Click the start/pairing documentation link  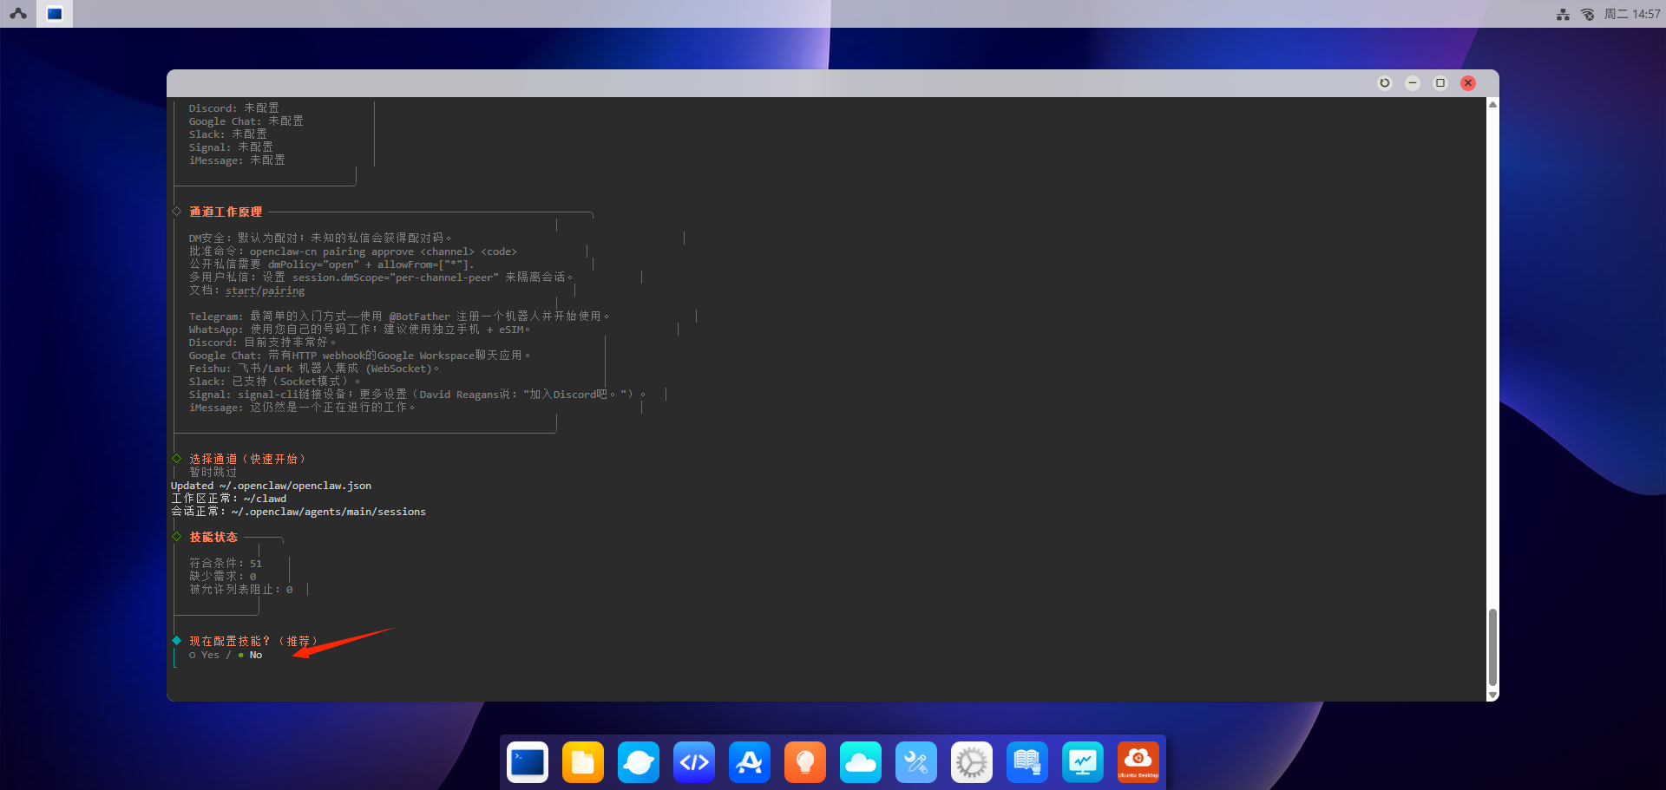pos(265,291)
